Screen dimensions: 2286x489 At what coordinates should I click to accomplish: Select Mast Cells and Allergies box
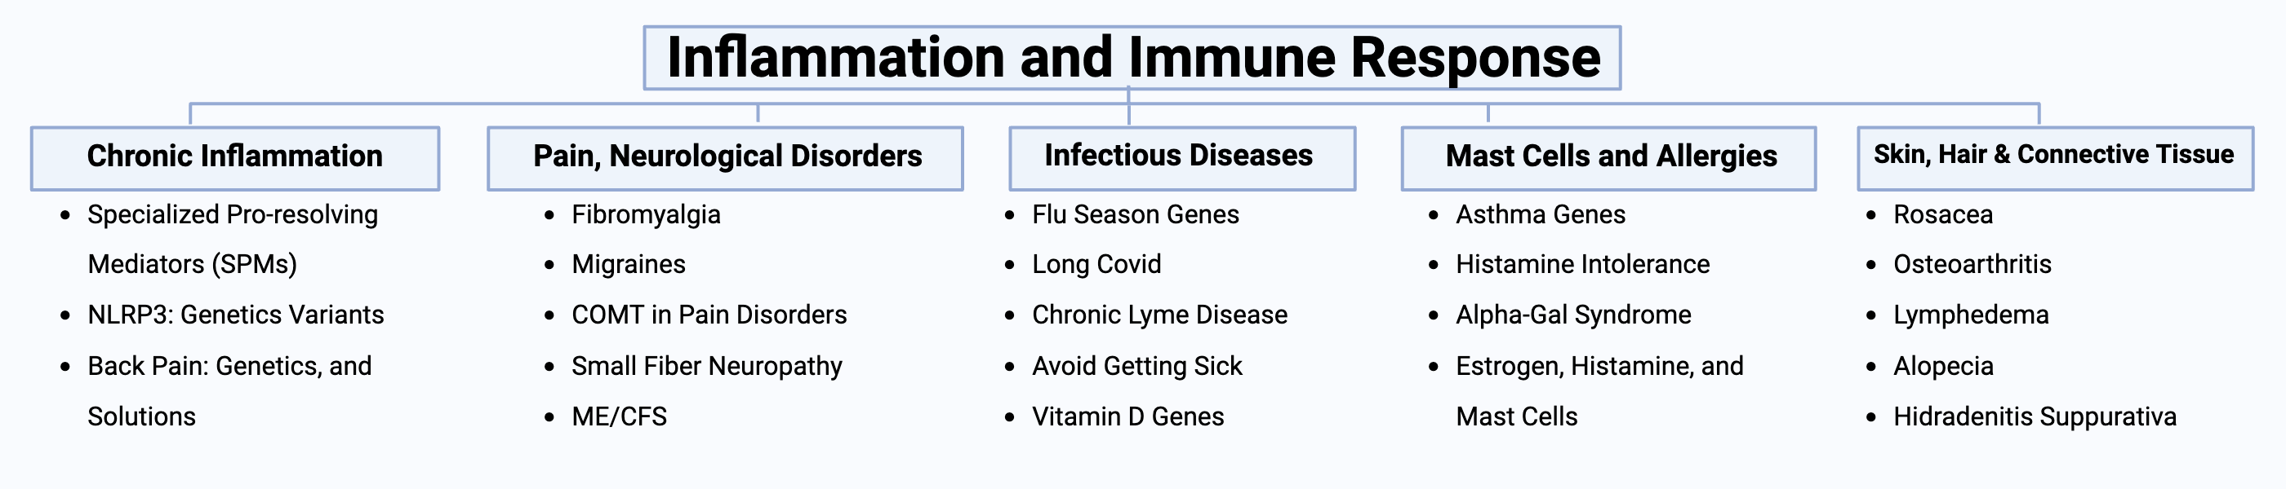click(1609, 157)
